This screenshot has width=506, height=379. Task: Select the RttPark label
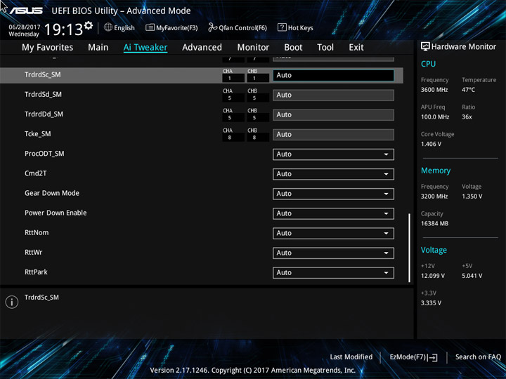coord(36,272)
